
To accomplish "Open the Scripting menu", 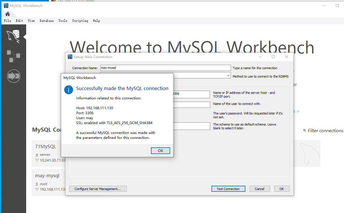I will (x=80, y=21).
